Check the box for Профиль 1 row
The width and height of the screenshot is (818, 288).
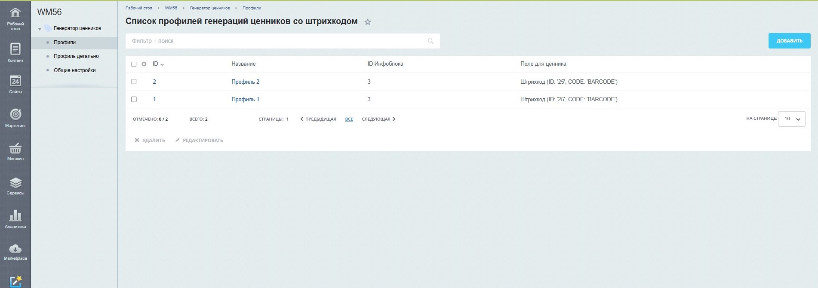point(134,99)
